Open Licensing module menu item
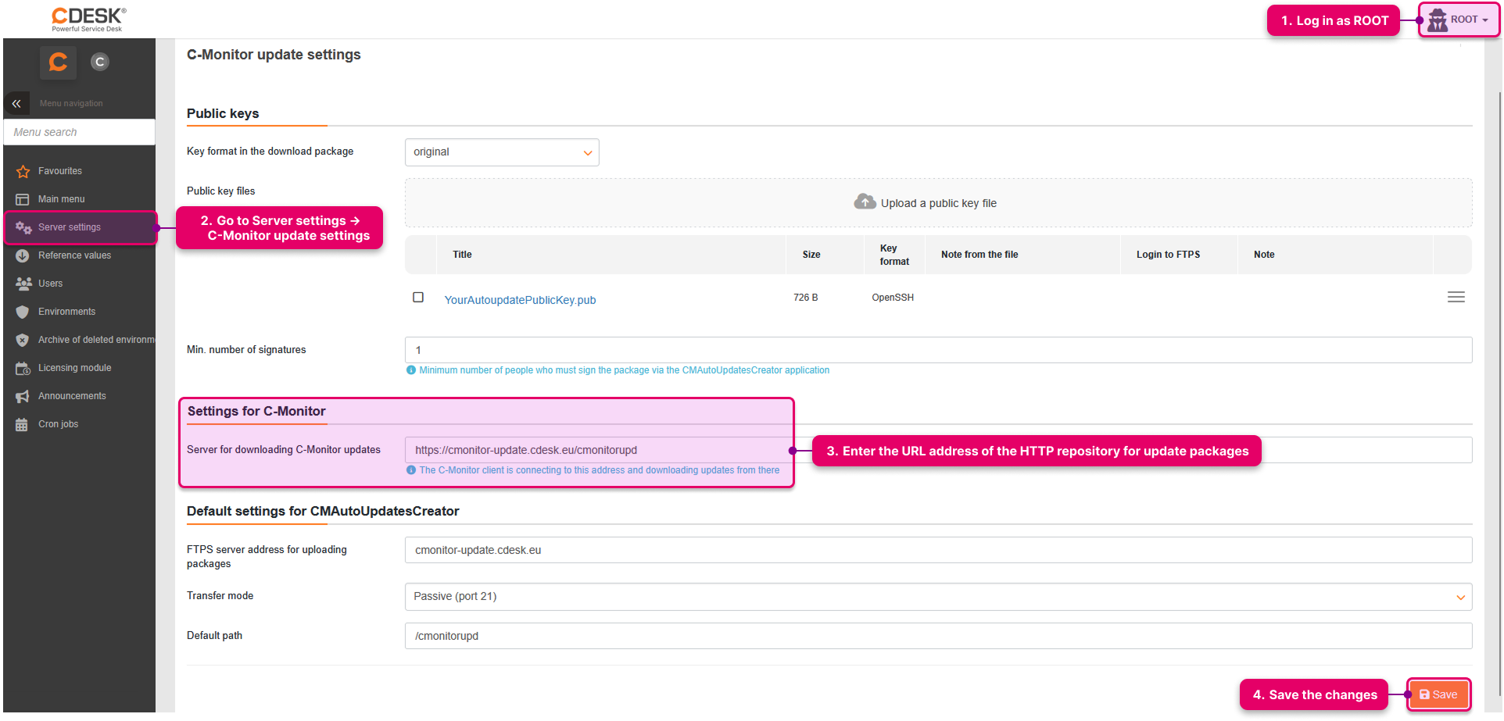The width and height of the screenshot is (1504, 721). pos(75,368)
